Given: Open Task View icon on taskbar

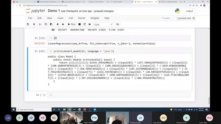Looking at the screenshot, I should (x=59, y=110).
